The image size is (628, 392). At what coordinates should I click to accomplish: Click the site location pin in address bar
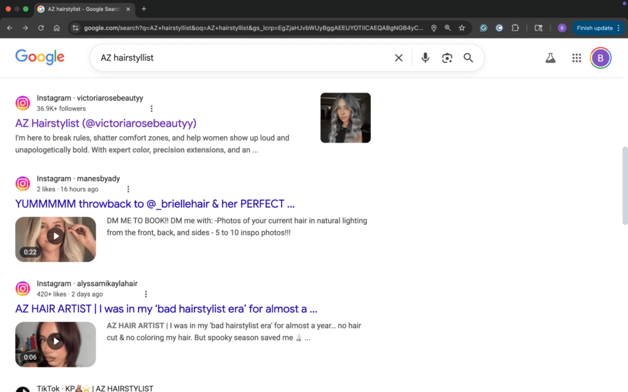(434, 28)
